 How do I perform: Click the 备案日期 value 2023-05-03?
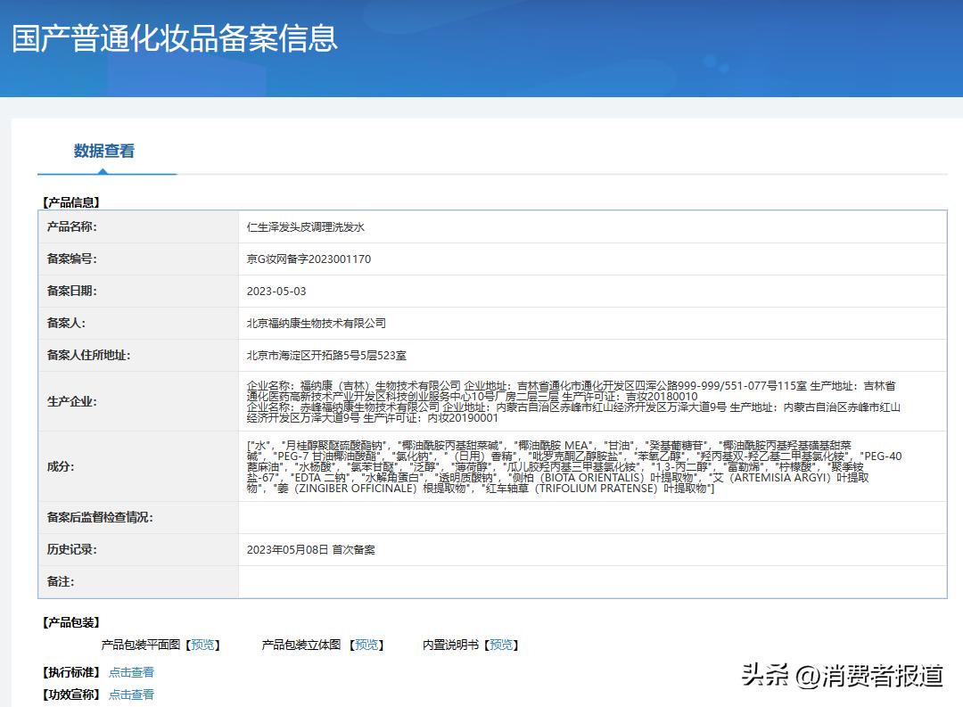click(x=276, y=291)
